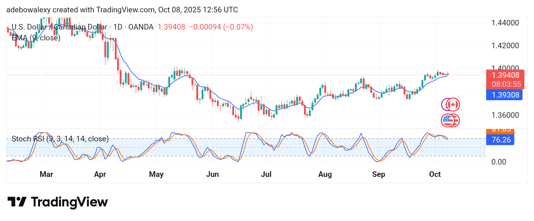Image resolution: width=534 pixels, height=221 pixels.
Task: Click the Stoch RSI (3, 3, 14, 14, close) label
Action: click(60, 139)
